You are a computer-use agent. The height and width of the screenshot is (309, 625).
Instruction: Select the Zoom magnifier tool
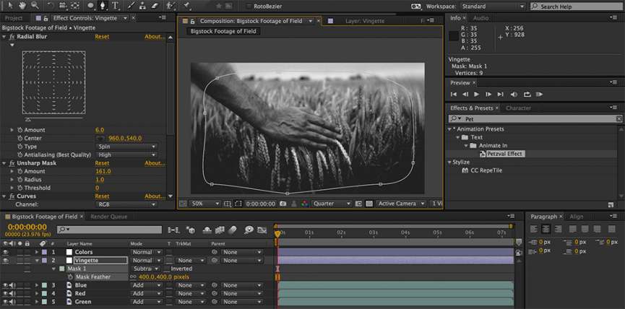[x=35, y=6]
